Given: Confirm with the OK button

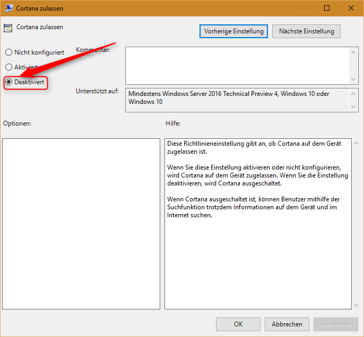Looking at the screenshot, I should (x=238, y=324).
